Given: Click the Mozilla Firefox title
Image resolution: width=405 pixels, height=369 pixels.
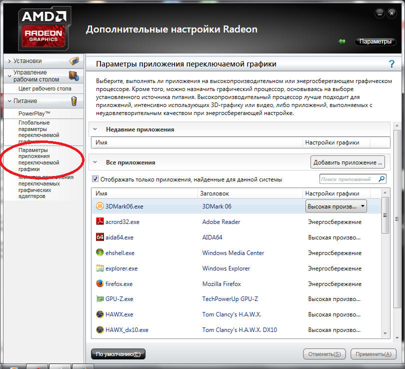Looking at the screenshot, I should [x=221, y=284].
